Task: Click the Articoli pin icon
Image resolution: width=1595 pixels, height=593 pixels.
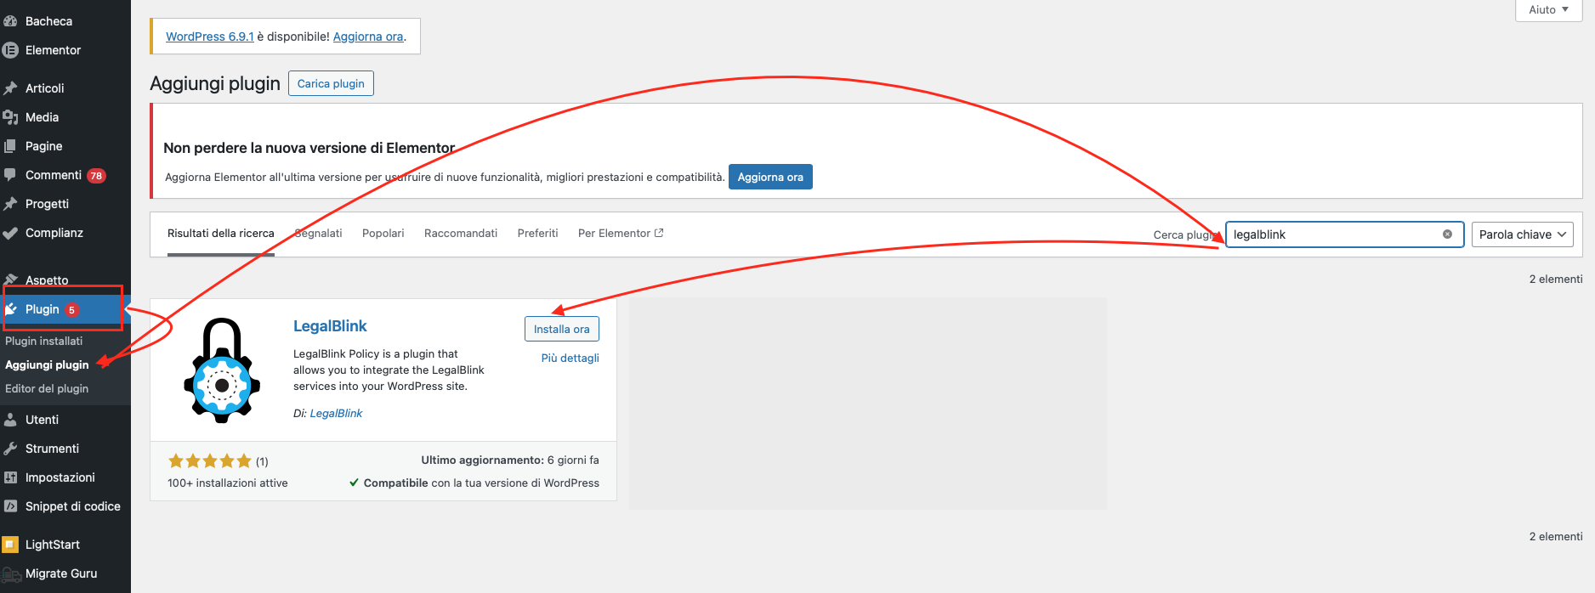Action: click(x=10, y=88)
